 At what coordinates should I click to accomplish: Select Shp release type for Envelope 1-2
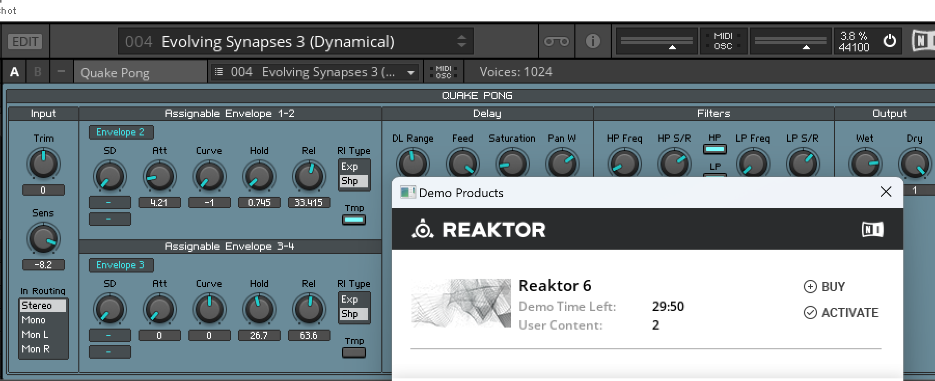pos(354,181)
